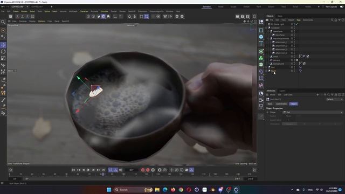
Task: Open the Camera dropdown in viewport
Action: tap(132, 25)
